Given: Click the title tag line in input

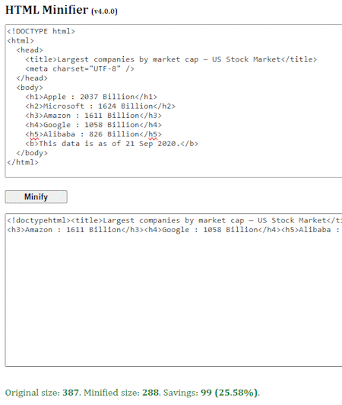Looking at the screenshot, I should (171, 59).
